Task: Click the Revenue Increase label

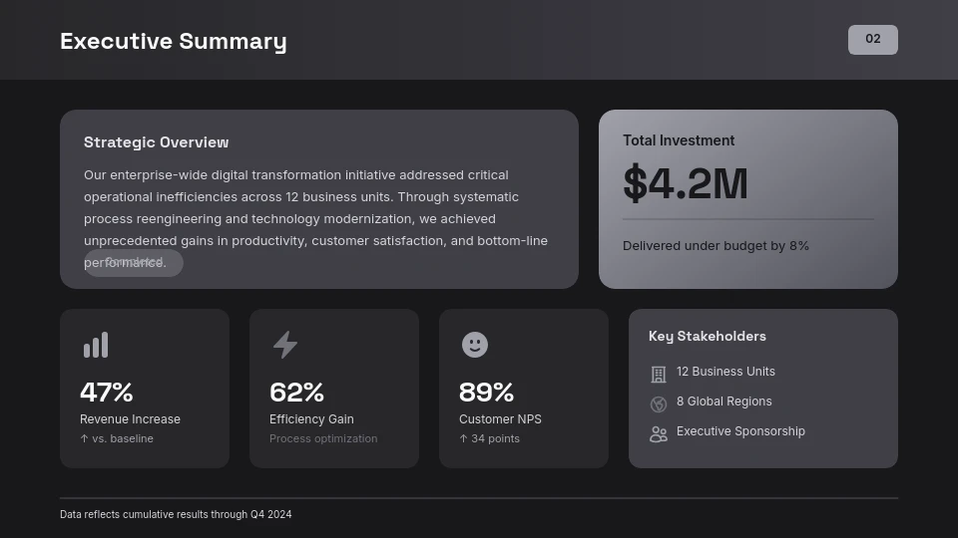Action: coord(130,419)
